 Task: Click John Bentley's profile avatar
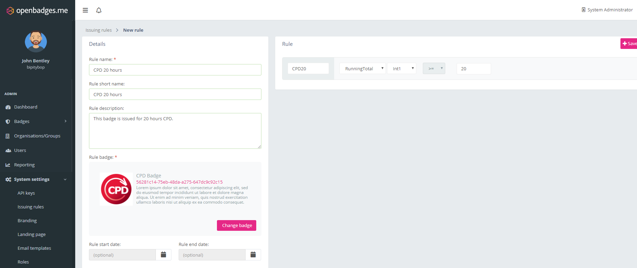pos(36,42)
